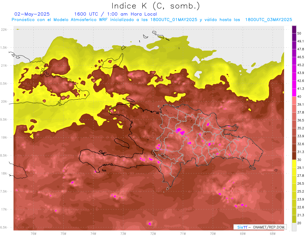Click the colorbar value 31.3
306x237 pixels.
[301, 152]
